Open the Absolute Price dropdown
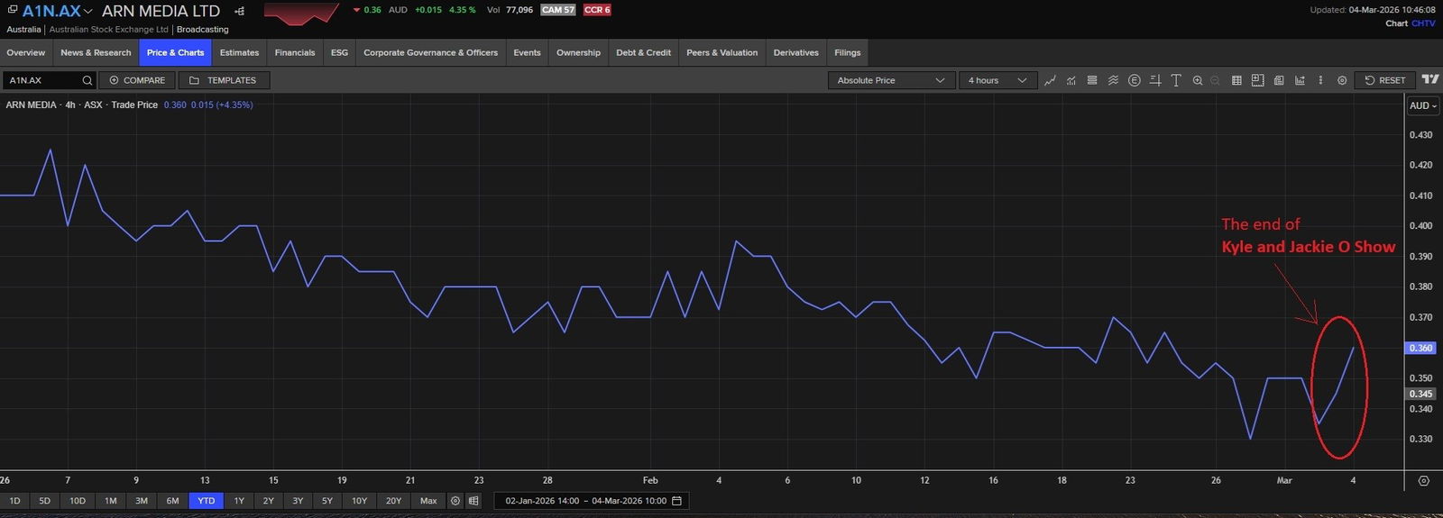The height and width of the screenshot is (518, 1443). (x=891, y=80)
